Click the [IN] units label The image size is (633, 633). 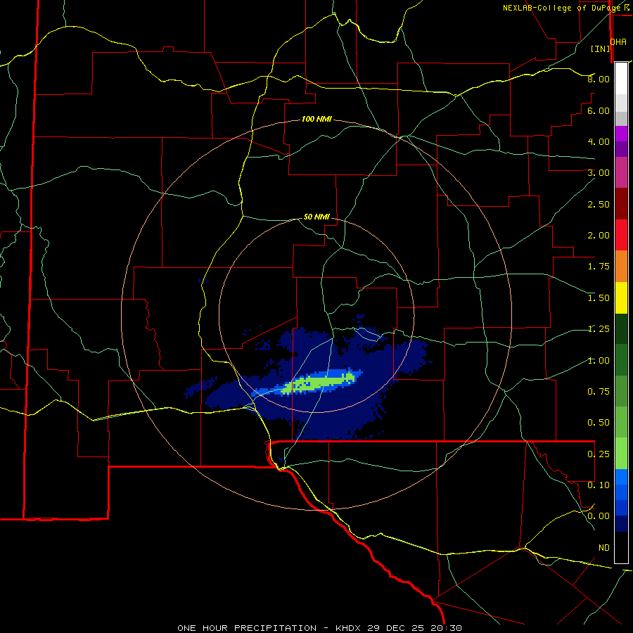click(x=600, y=49)
